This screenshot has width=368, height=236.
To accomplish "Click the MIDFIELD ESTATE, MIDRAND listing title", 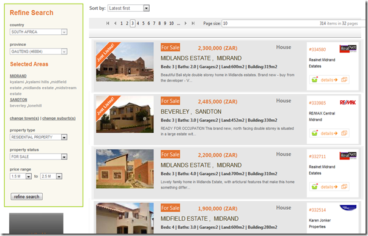I will click(199, 219).
